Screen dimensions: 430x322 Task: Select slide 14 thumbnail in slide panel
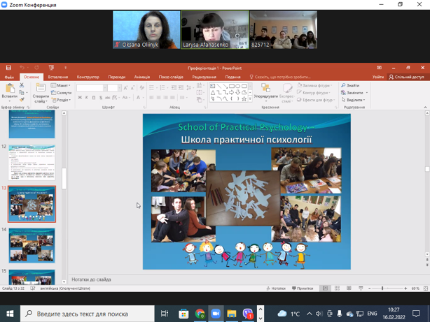click(x=32, y=245)
